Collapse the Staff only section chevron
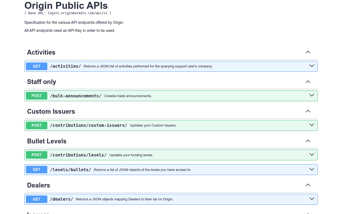 pos(308,82)
